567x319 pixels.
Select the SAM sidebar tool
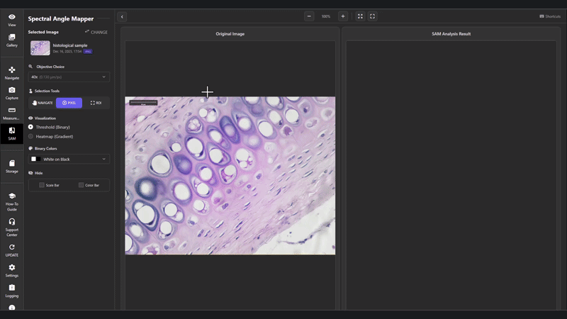pos(12,133)
